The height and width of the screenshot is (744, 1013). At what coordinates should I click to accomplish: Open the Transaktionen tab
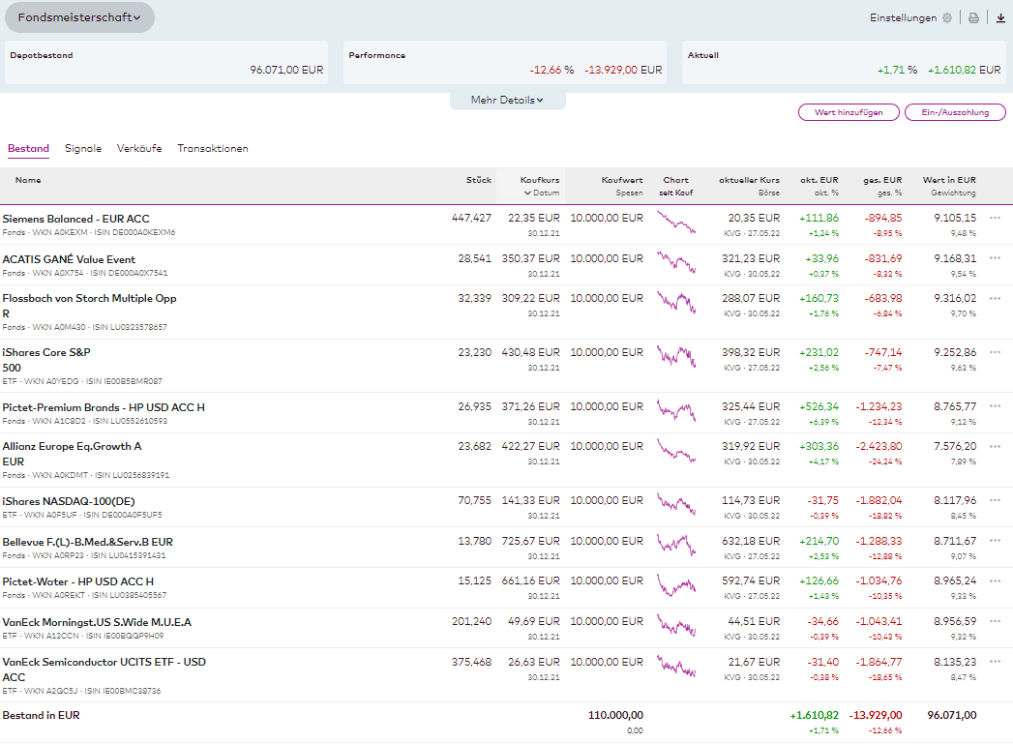(x=213, y=149)
